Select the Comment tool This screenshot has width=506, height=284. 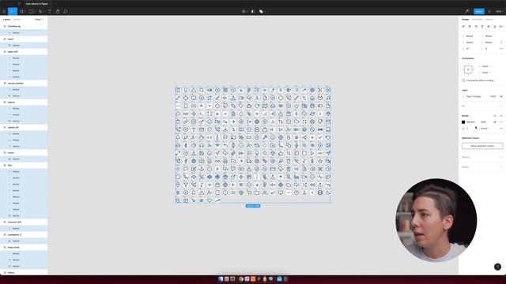[x=66, y=11]
